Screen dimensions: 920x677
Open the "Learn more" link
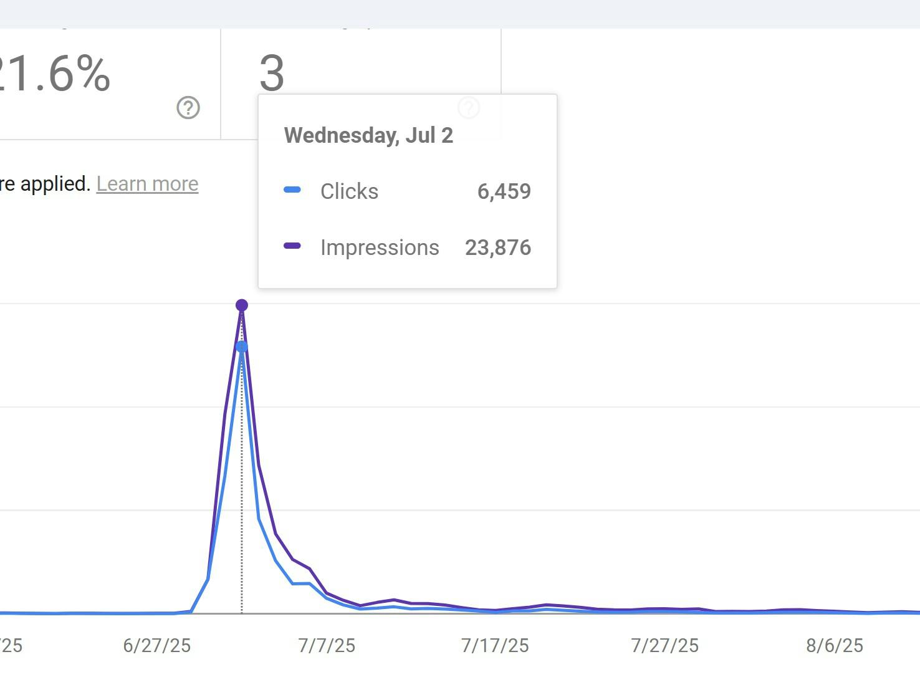coord(147,184)
